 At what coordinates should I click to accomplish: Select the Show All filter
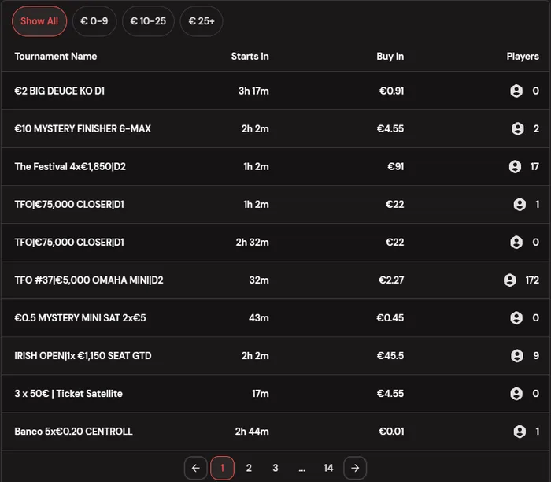tap(39, 21)
